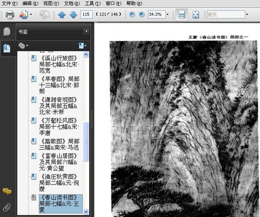Click bookmarks list scroll down arrow
The height and width of the screenshot is (217, 260).
click(86, 212)
